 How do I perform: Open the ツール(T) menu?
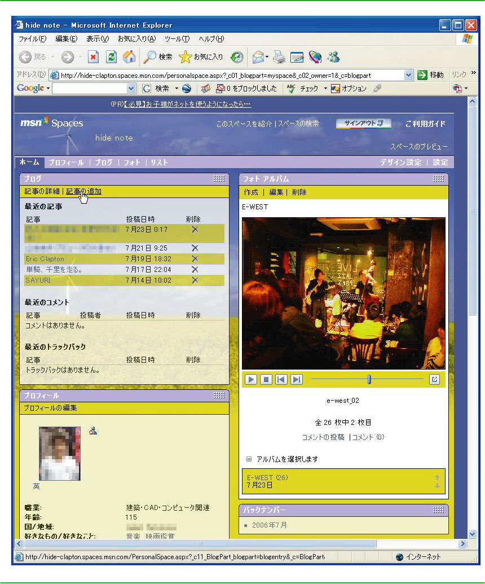pos(177,39)
